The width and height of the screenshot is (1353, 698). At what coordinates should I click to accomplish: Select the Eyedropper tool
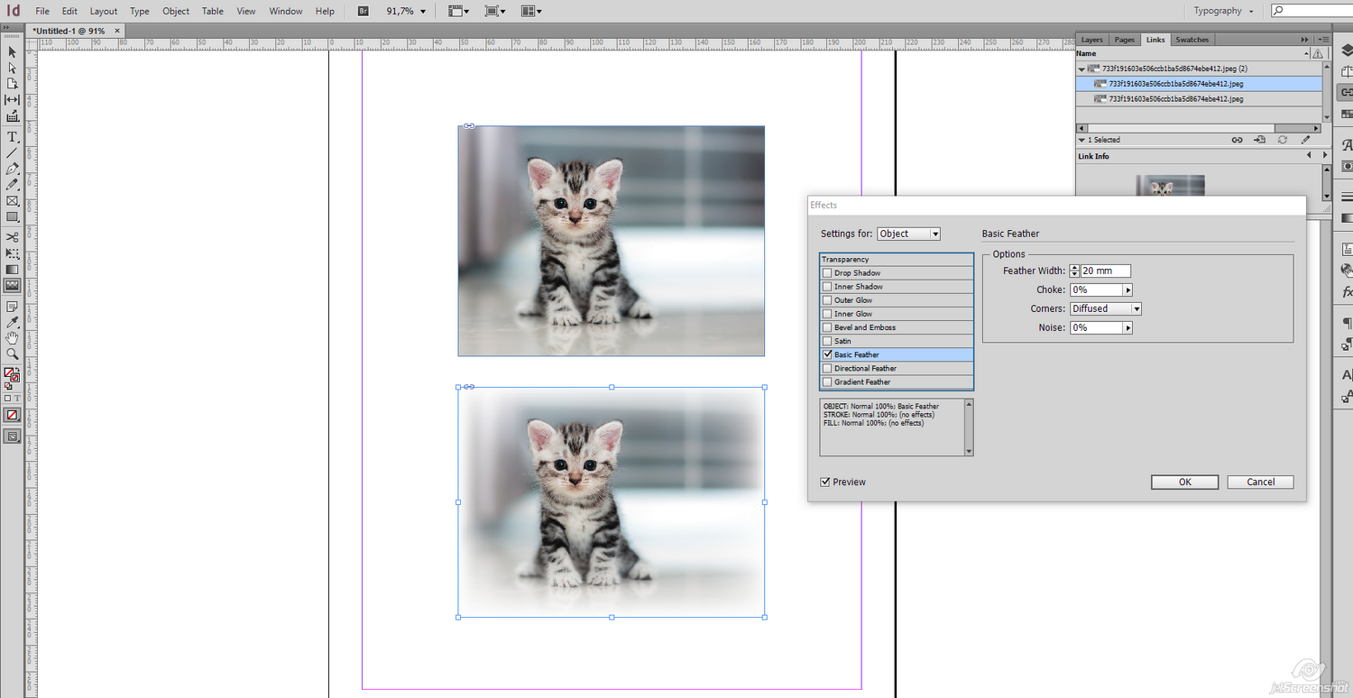coord(13,322)
